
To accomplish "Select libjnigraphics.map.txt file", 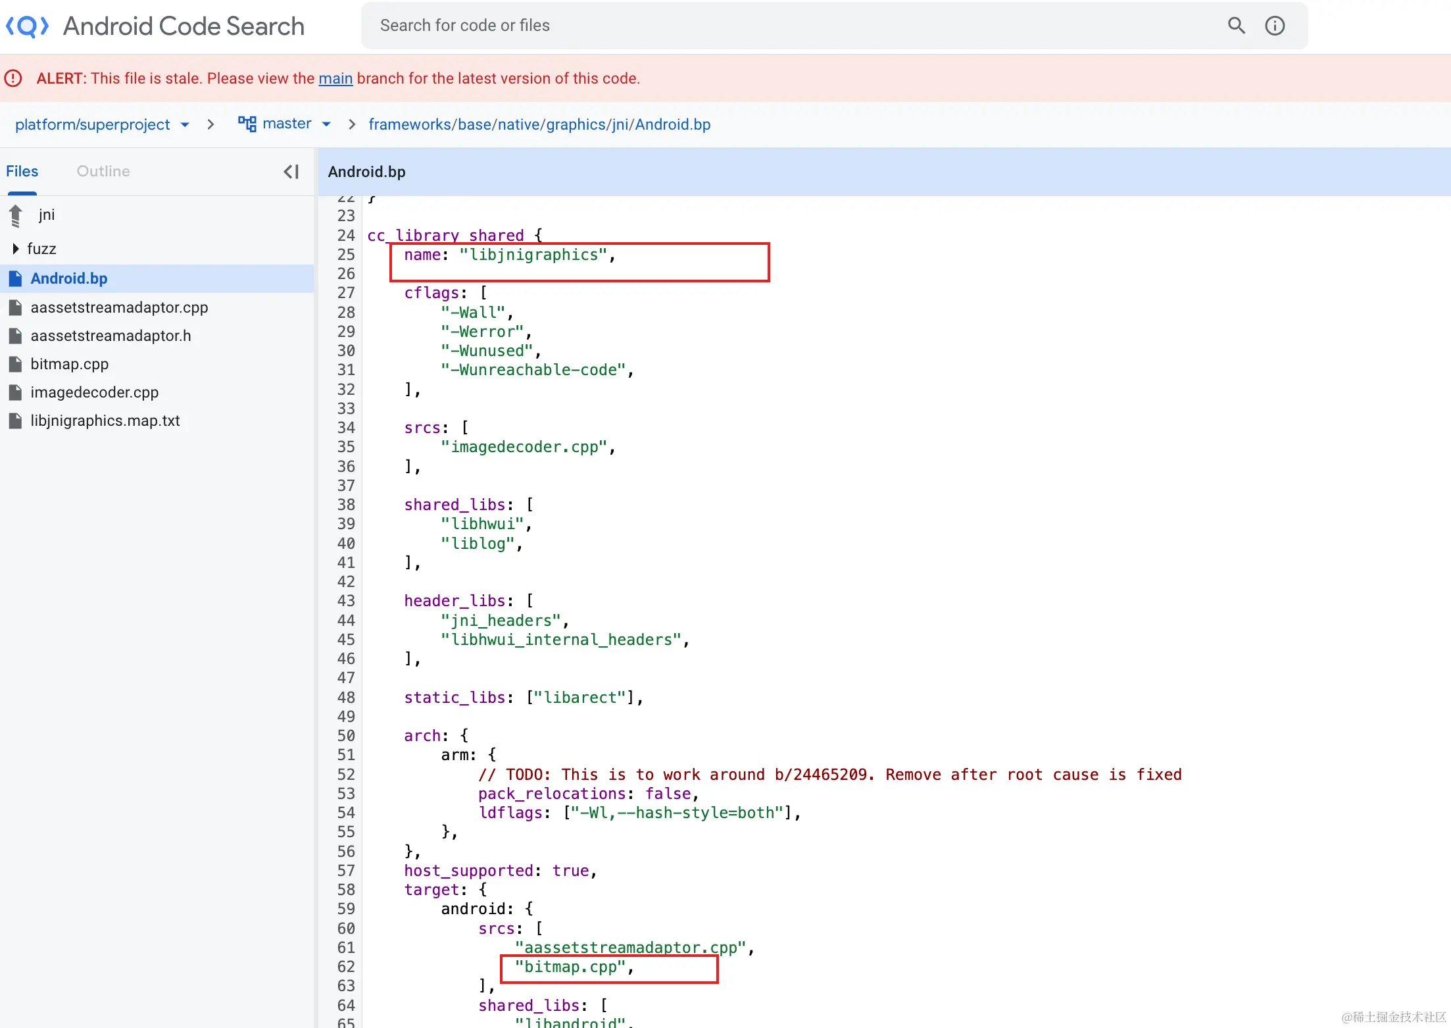I will [x=105, y=421].
